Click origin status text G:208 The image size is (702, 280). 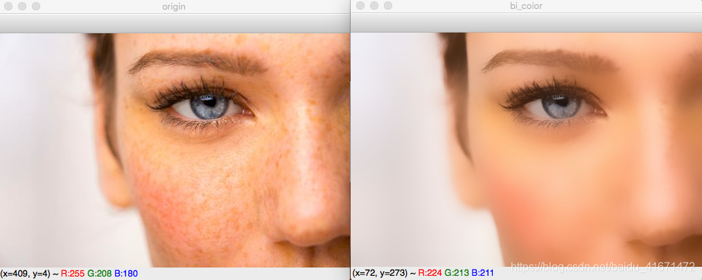(x=99, y=273)
